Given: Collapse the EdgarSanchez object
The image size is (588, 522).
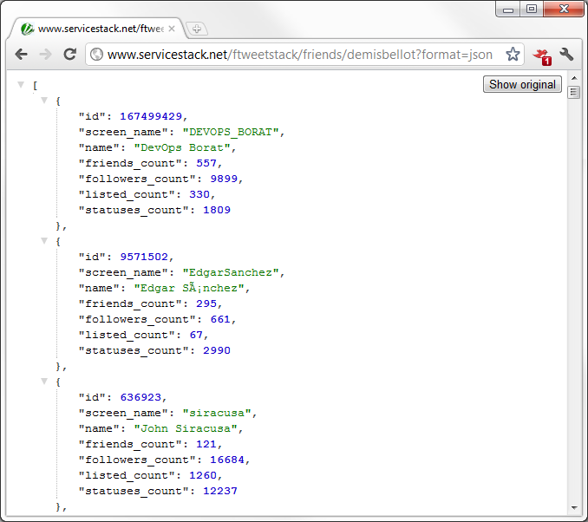Looking at the screenshot, I should (x=44, y=241).
